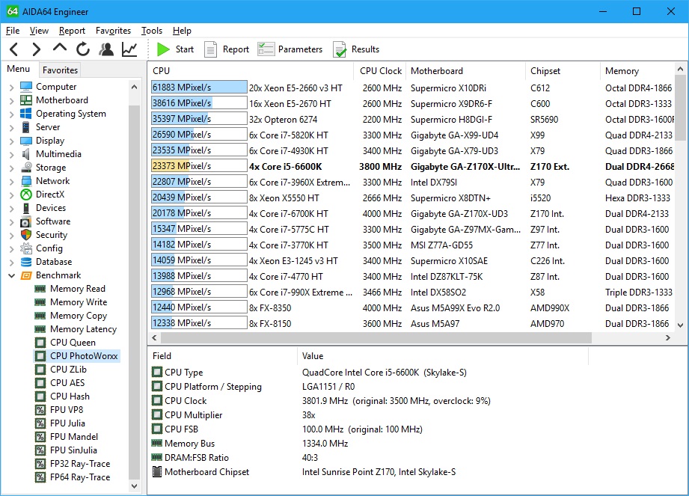Screen dimensions: 689x496
Task: Expand the Security tree node
Action: click(11, 236)
